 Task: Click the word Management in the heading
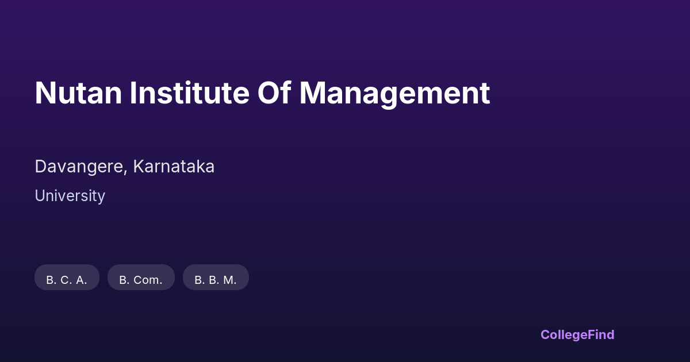click(x=394, y=93)
